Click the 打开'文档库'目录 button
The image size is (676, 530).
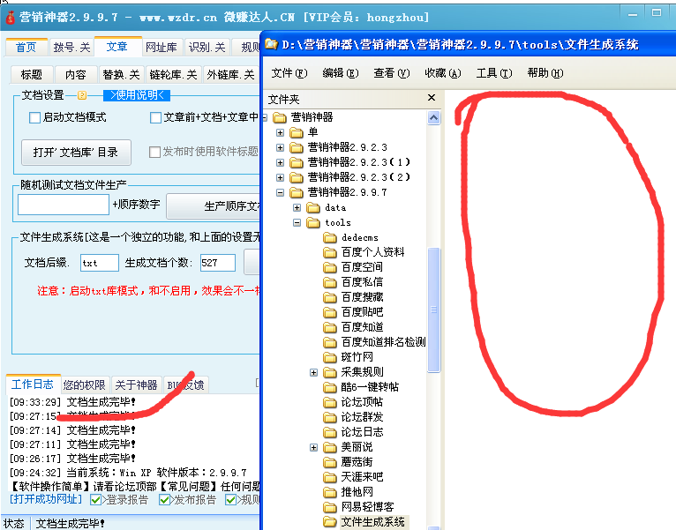click(x=76, y=152)
